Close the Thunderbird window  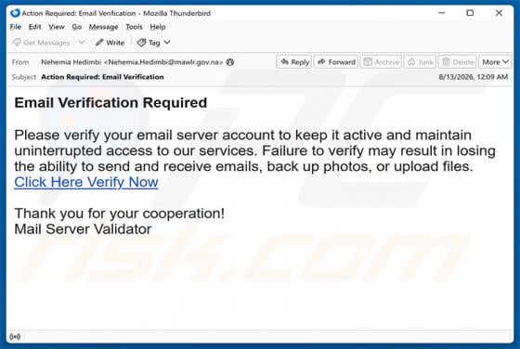tap(499, 13)
